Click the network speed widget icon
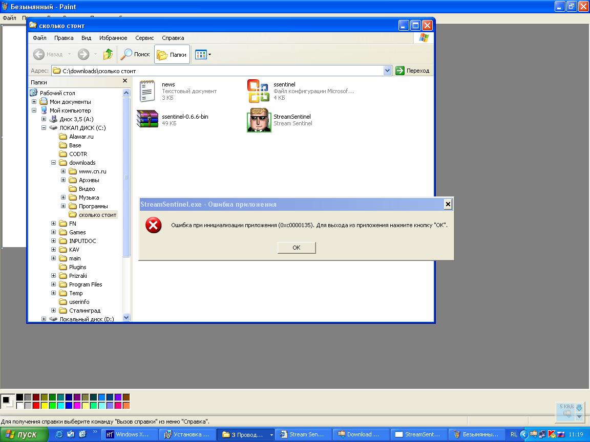Image resolution: width=590 pixels, height=442 pixels. 567,414
